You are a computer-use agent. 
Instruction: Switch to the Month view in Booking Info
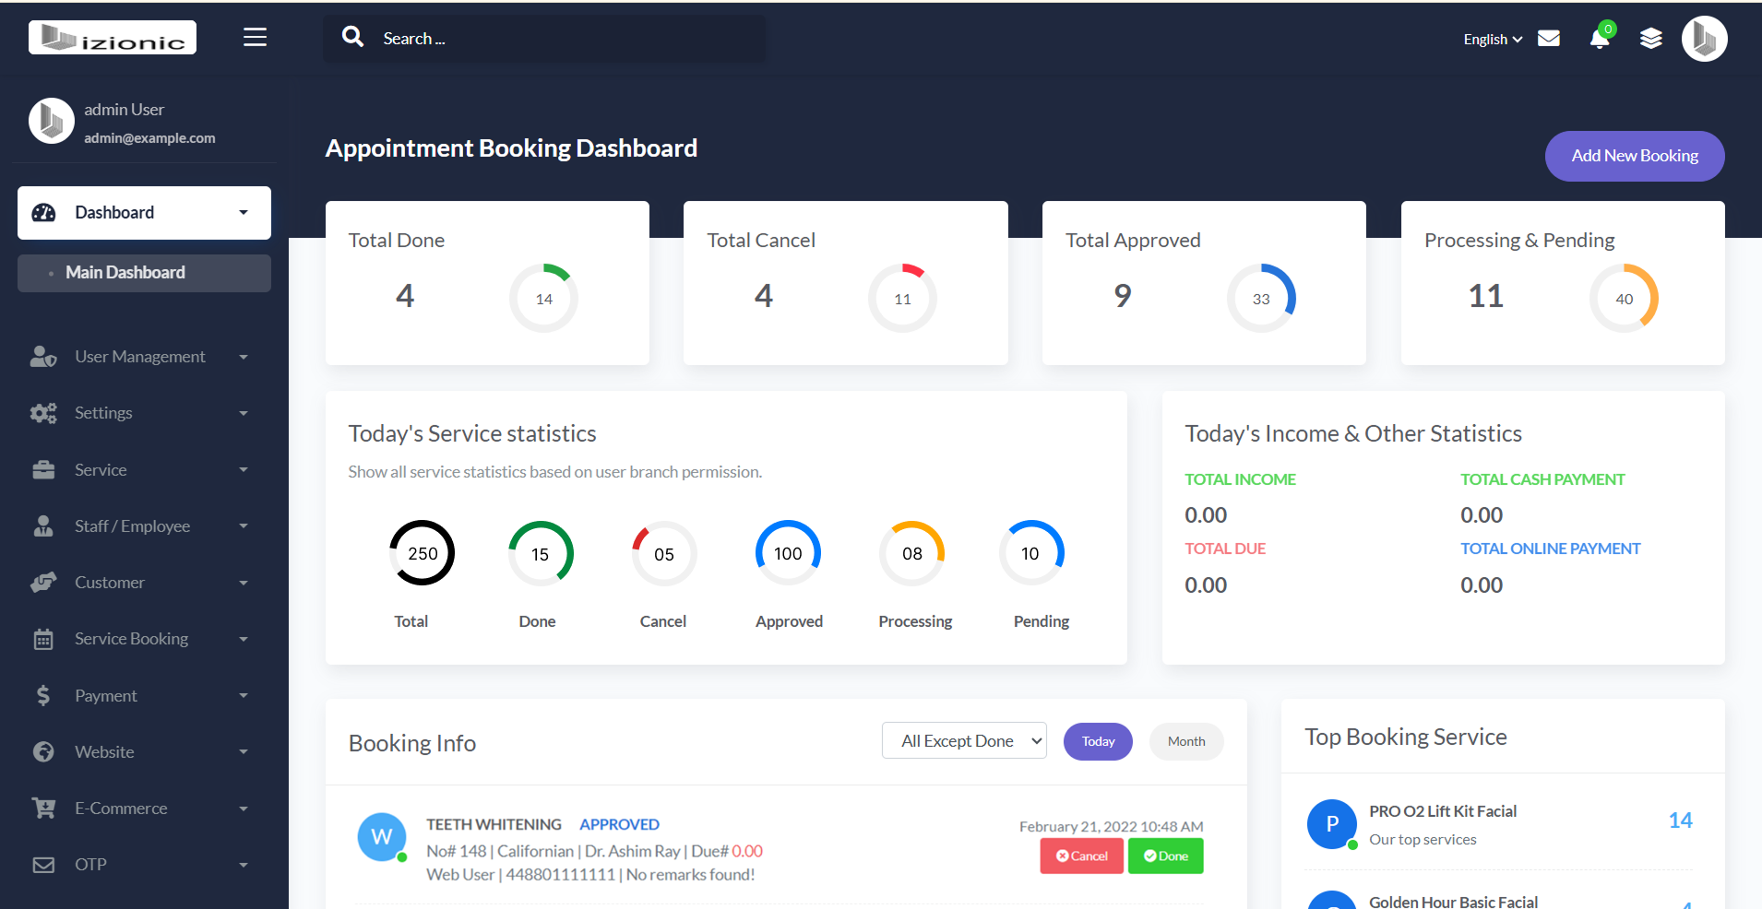point(1185,740)
